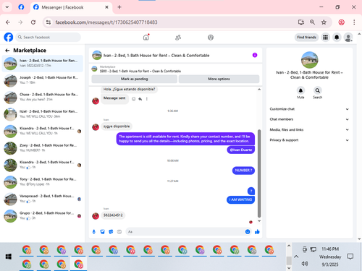Click Find friends button

tap(306, 38)
